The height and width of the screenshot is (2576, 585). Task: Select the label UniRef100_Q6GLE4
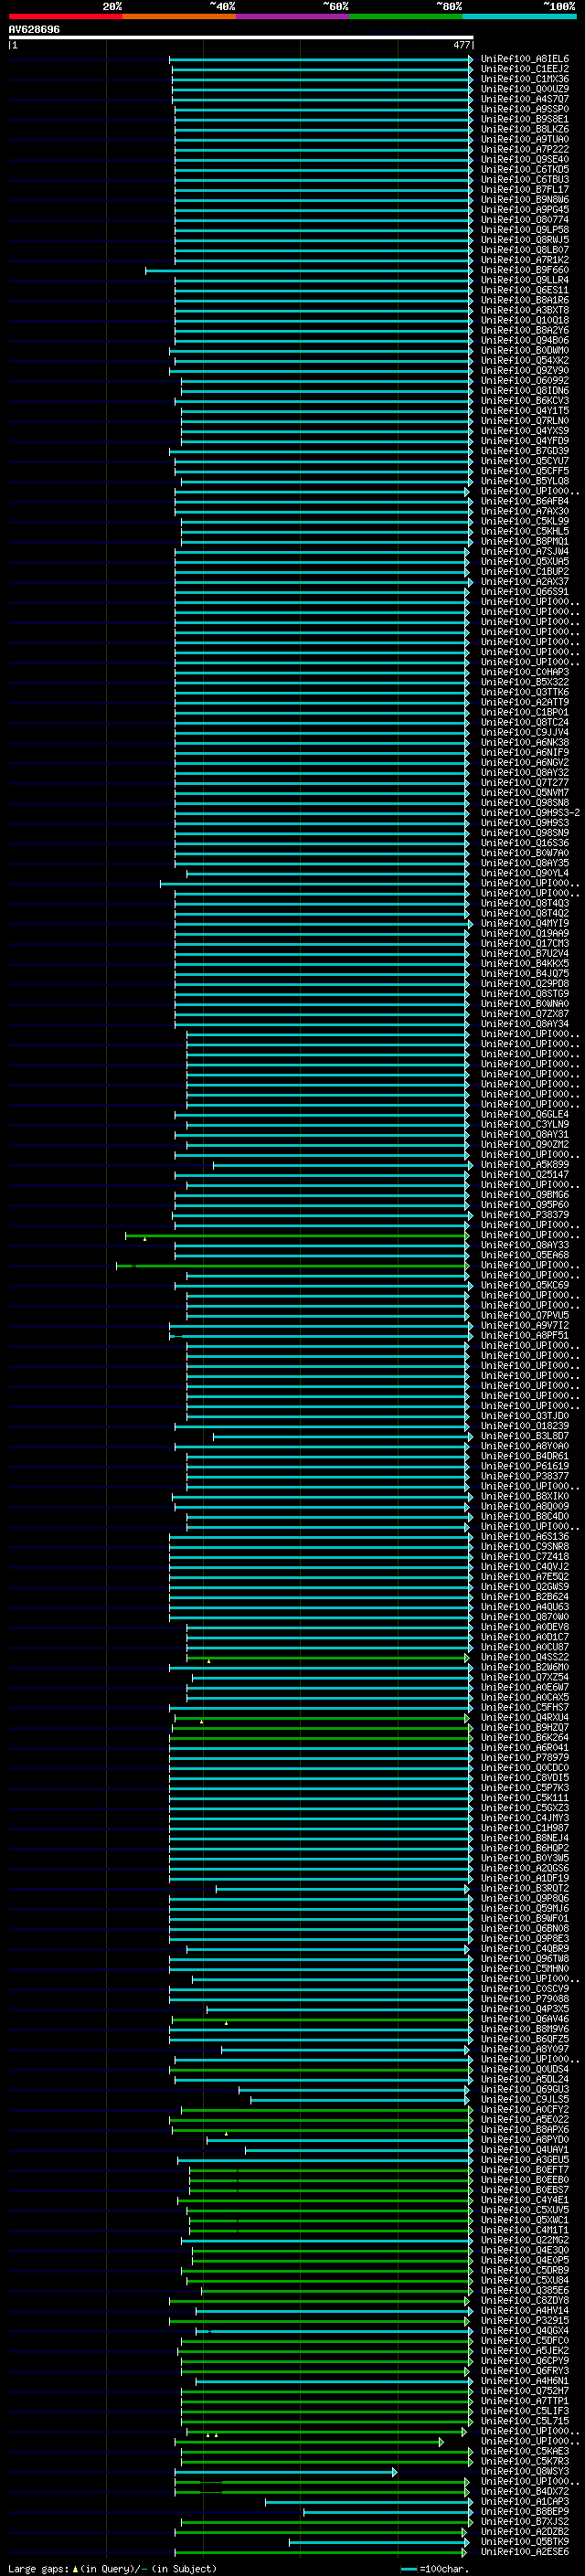[x=524, y=1114]
